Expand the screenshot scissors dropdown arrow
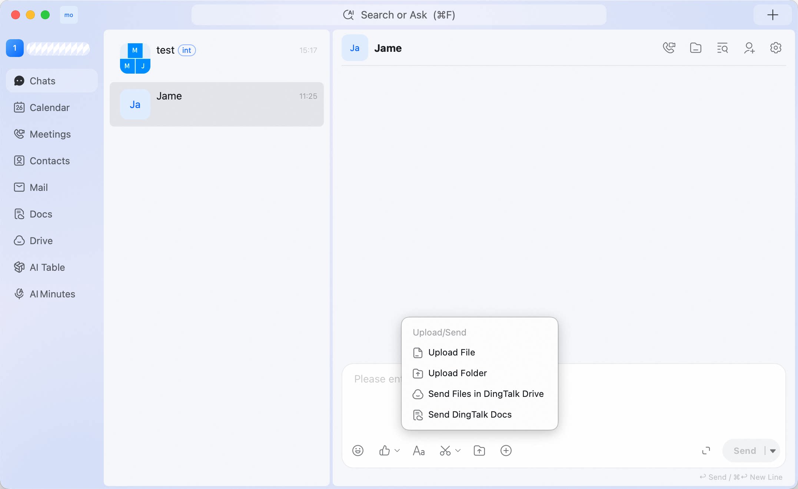The height and width of the screenshot is (489, 798). [x=458, y=451]
